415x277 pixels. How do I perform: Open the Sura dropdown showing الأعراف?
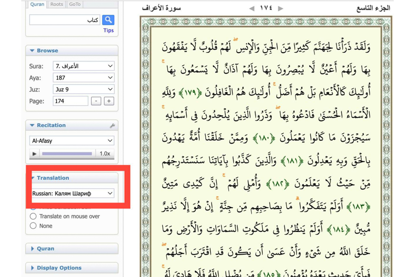[x=83, y=66]
